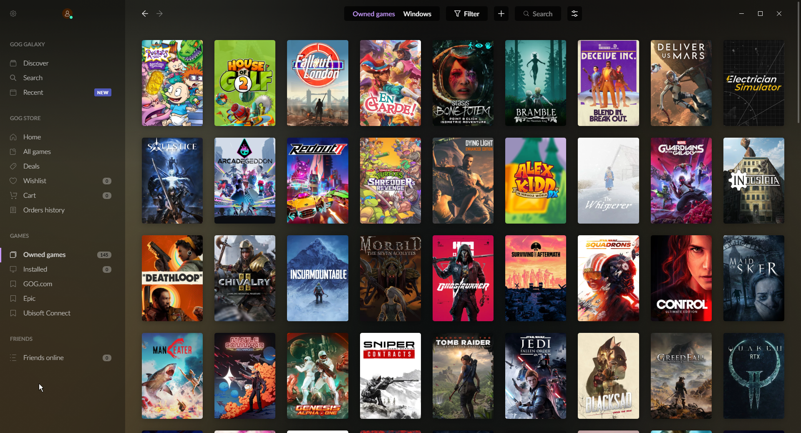The width and height of the screenshot is (801, 433).
Task: Click the Discover icon in sidebar
Action: pyautogui.click(x=13, y=63)
